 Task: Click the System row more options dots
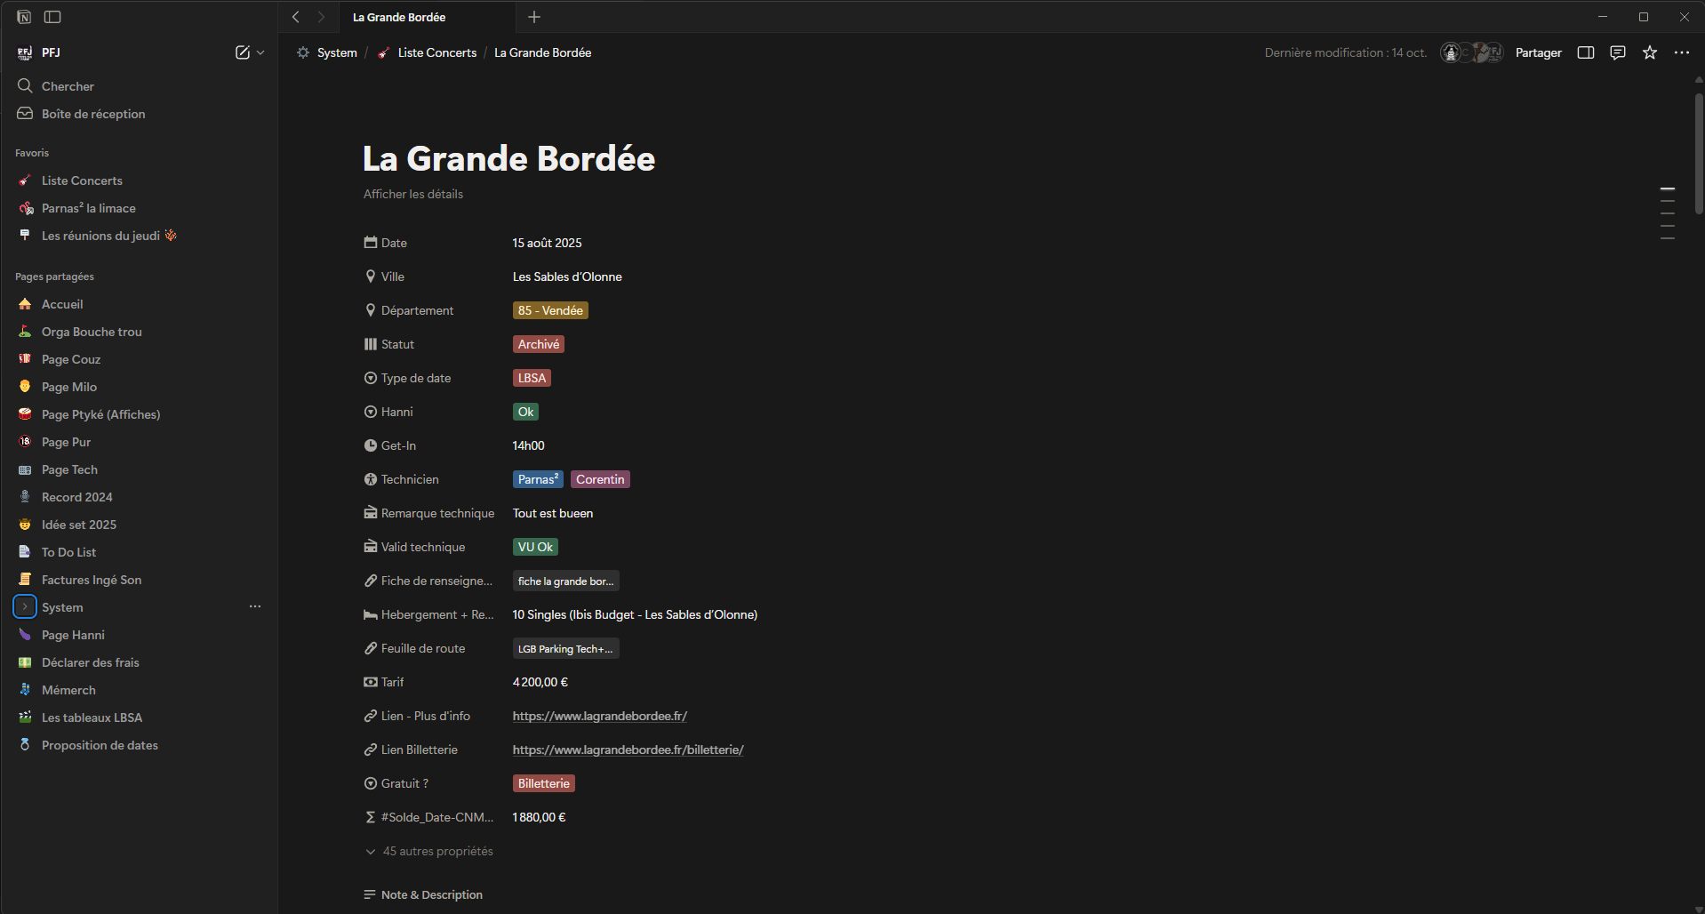coord(255,606)
